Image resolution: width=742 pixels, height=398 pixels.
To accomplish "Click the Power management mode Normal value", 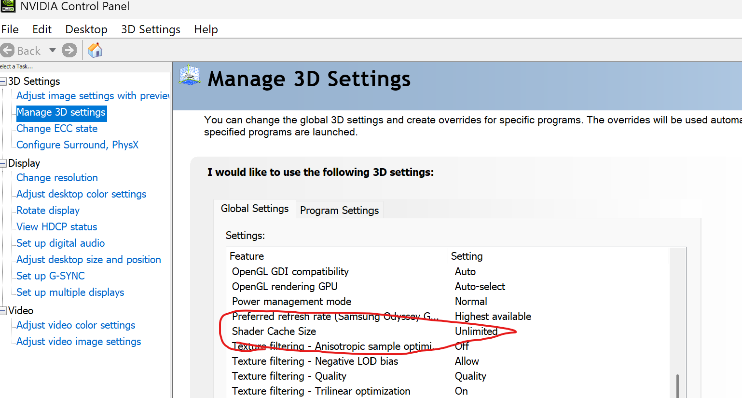I will [471, 302].
